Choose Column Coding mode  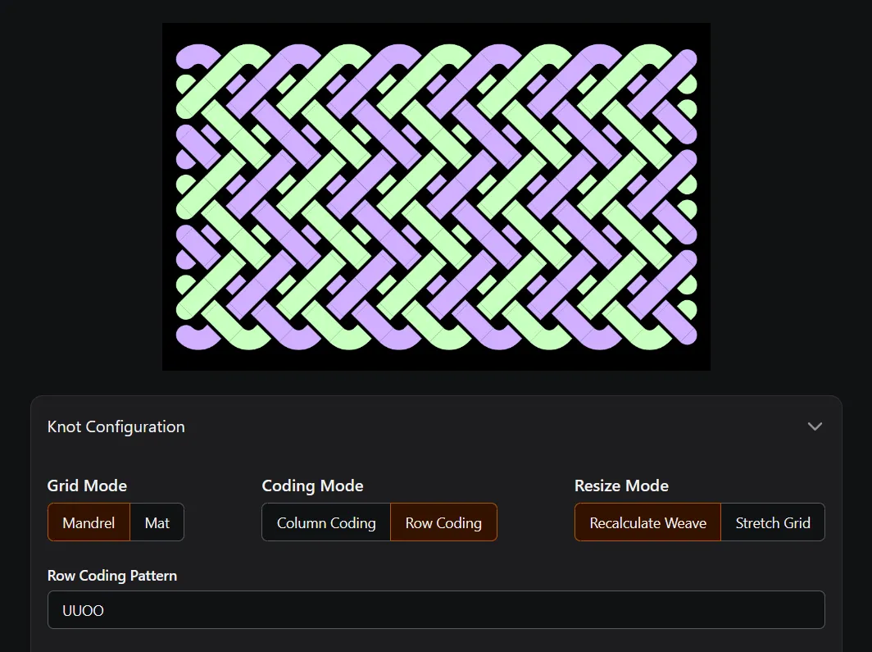pyautogui.click(x=326, y=522)
